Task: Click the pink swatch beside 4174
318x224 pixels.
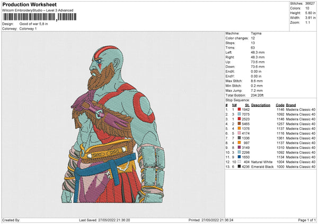Action: point(240,133)
